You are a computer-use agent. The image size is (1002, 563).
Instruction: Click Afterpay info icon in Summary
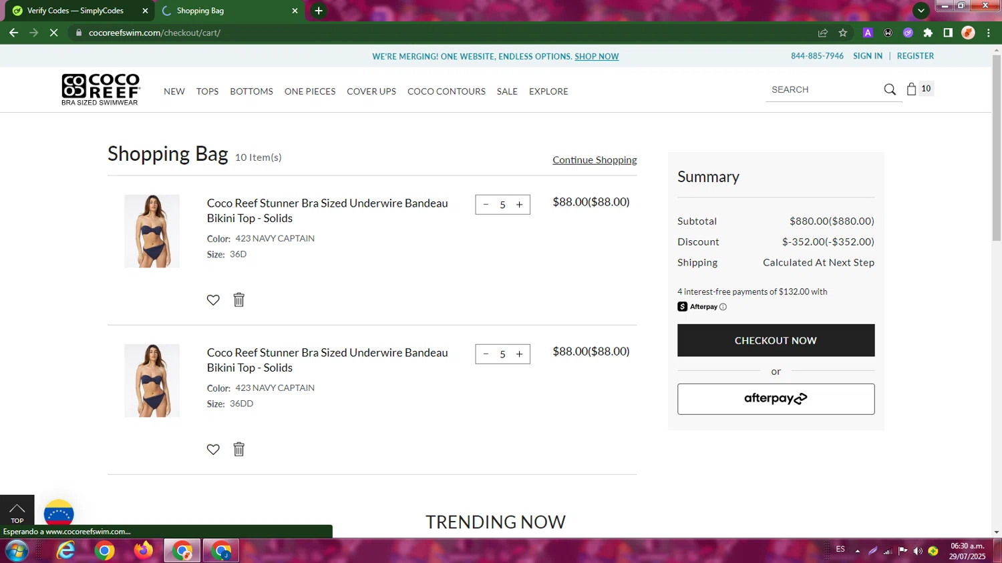pos(723,307)
